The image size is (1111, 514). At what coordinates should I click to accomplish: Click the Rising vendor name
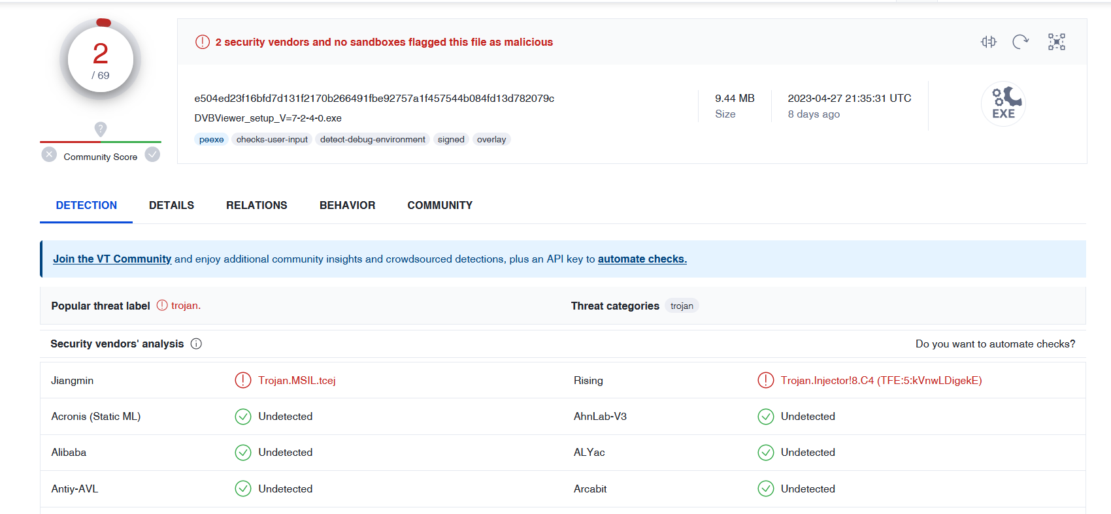(x=588, y=381)
